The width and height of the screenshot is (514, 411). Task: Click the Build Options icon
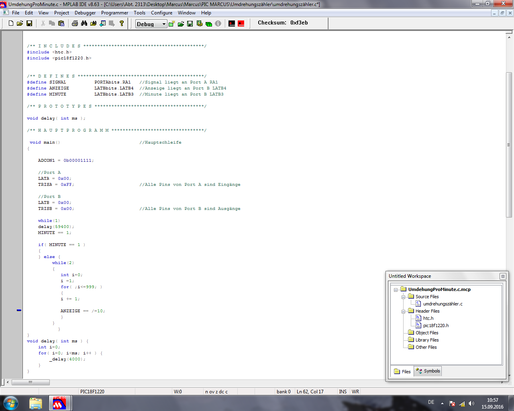(x=200, y=24)
